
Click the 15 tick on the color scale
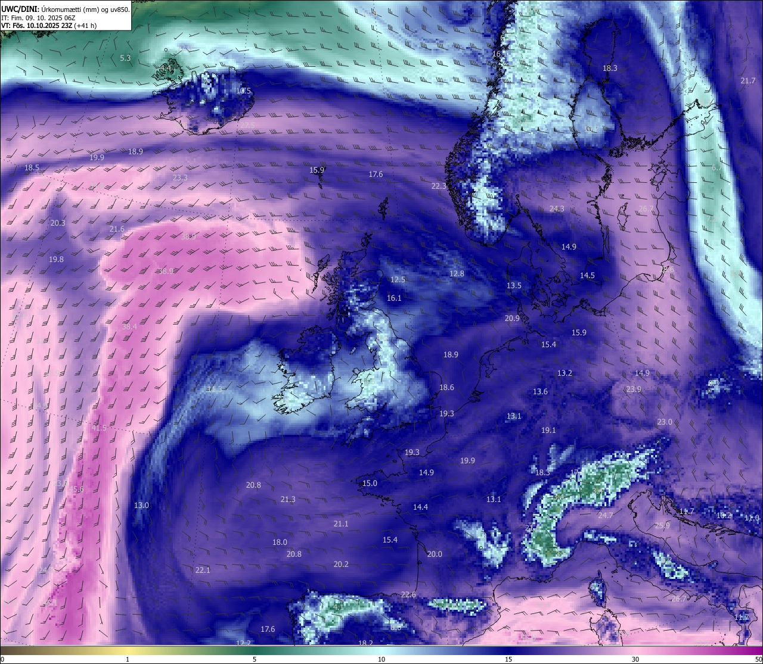click(x=508, y=659)
